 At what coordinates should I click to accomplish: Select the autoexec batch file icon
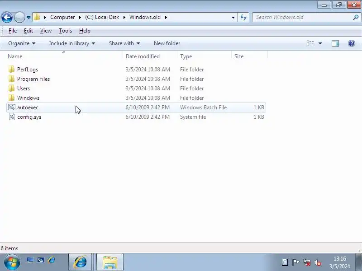(x=12, y=107)
